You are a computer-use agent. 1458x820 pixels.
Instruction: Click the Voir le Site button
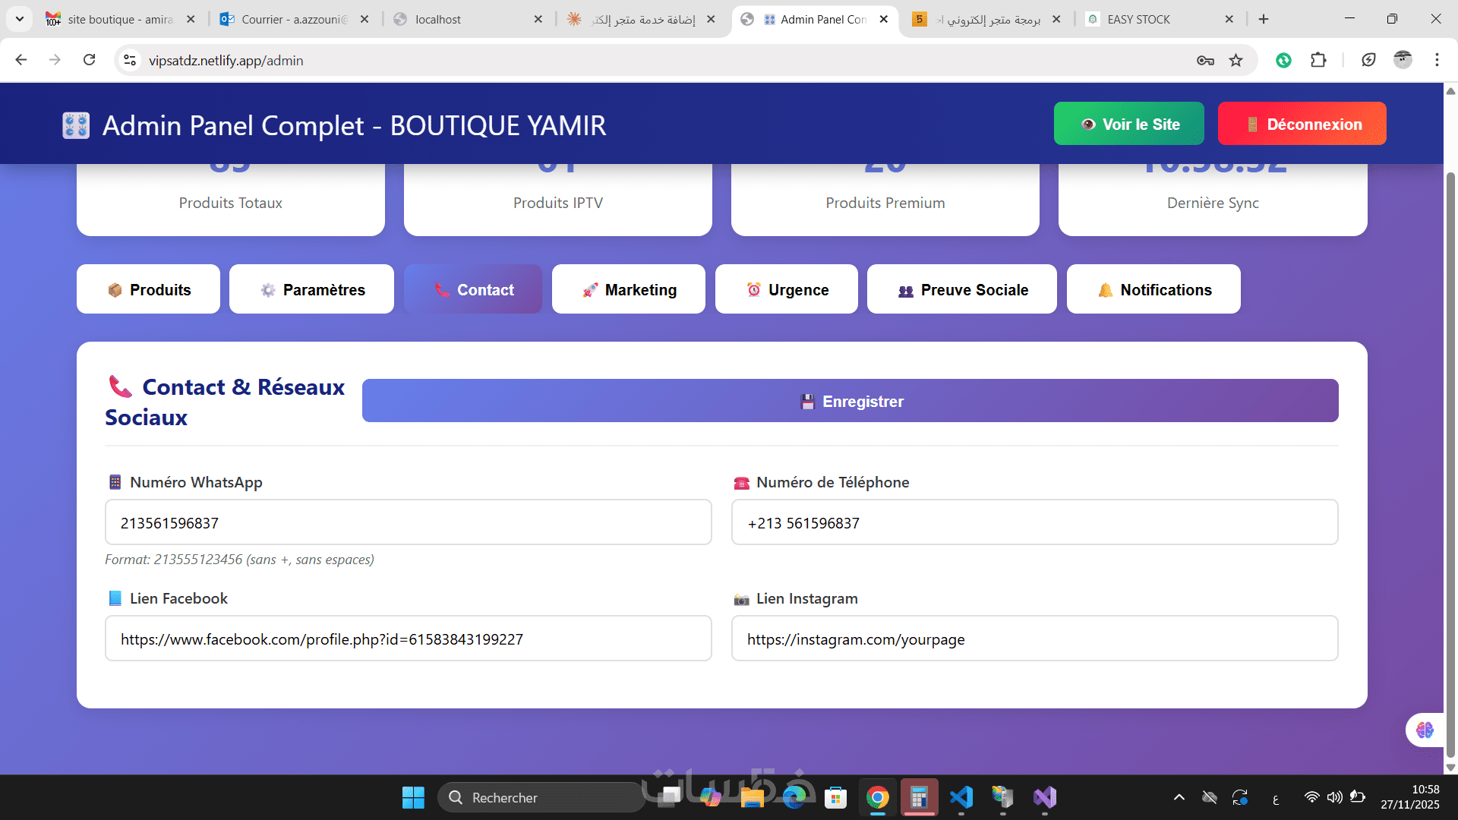(x=1128, y=124)
